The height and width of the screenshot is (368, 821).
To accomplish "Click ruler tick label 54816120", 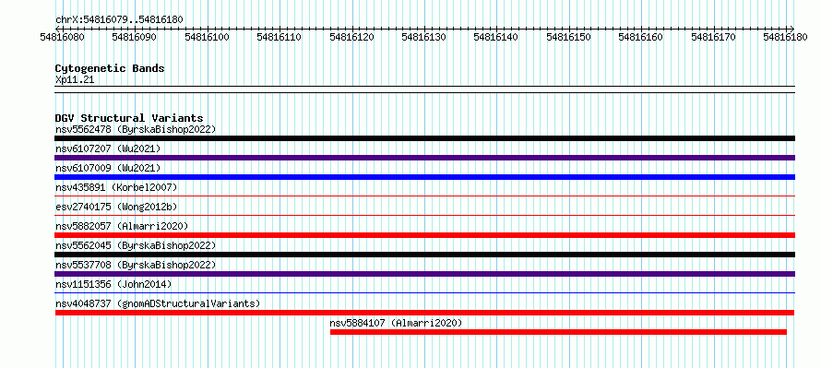I will [x=352, y=37].
